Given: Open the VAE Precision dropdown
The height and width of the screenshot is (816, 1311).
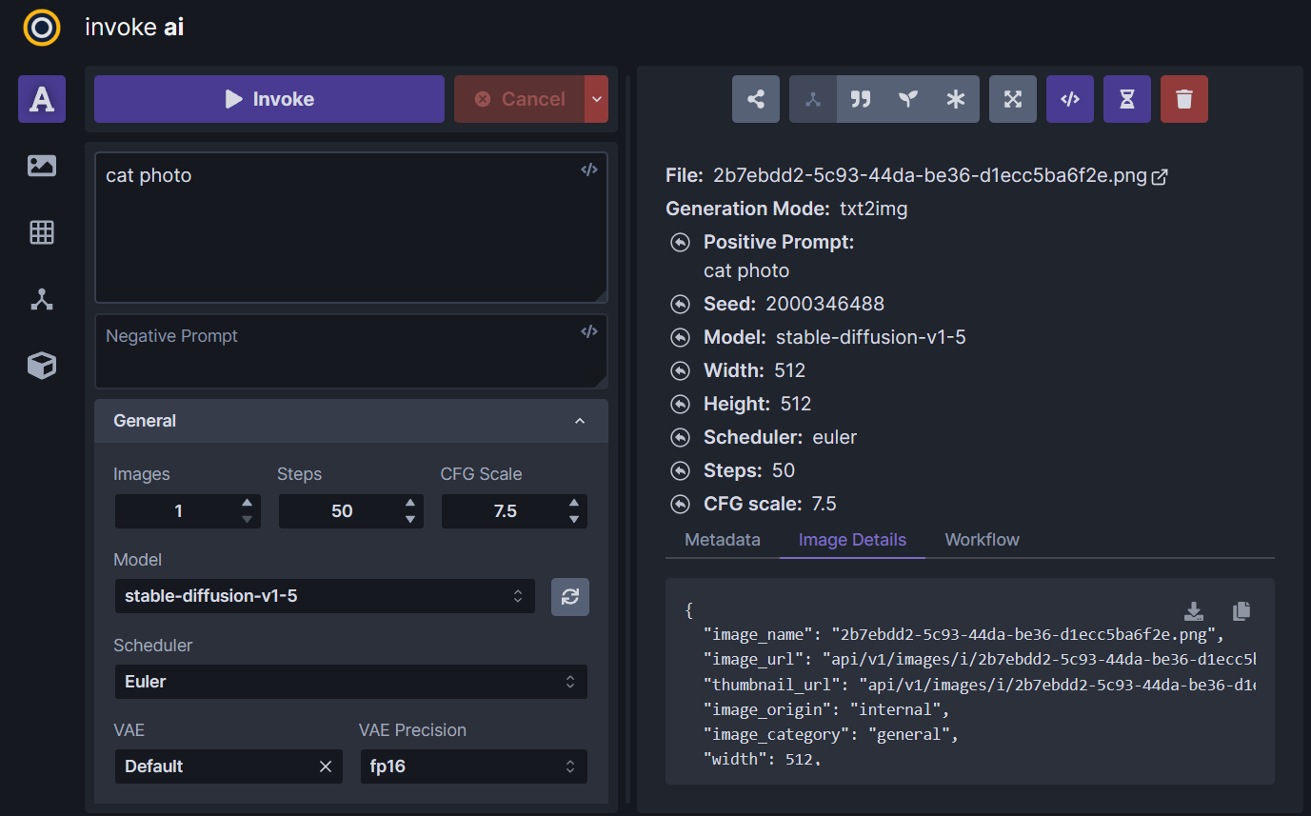Looking at the screenshot, I should (x=473, y=766).
